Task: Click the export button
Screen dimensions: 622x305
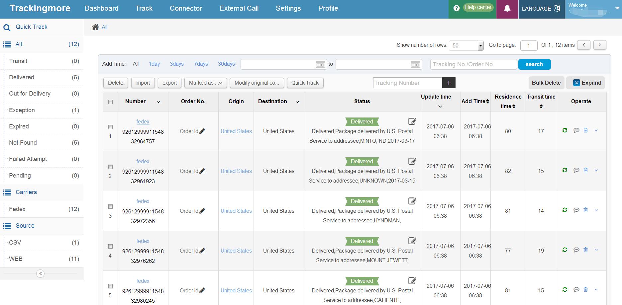Action: point(169,83)
